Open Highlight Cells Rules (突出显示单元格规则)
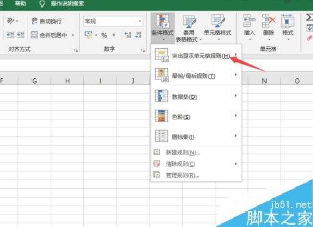 click(x=196, y=56)
